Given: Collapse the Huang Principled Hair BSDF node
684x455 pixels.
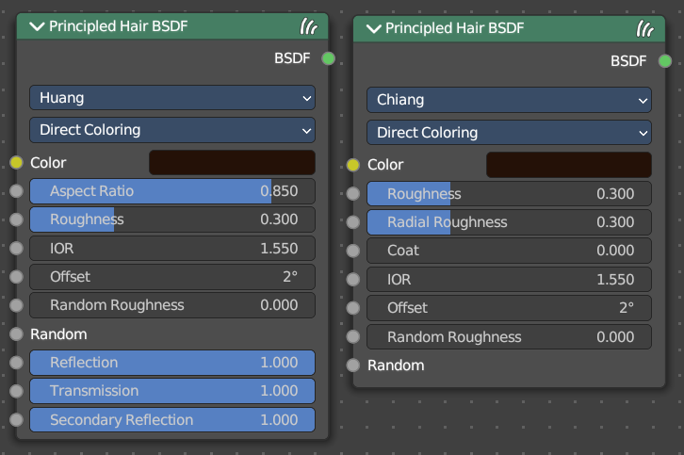Looking at the screenshot, I should click(37, 26).
